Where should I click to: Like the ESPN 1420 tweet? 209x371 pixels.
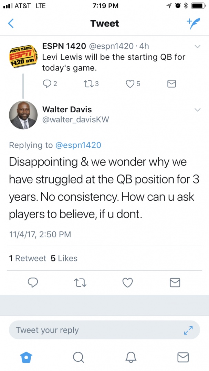click(x=133, y=83)
